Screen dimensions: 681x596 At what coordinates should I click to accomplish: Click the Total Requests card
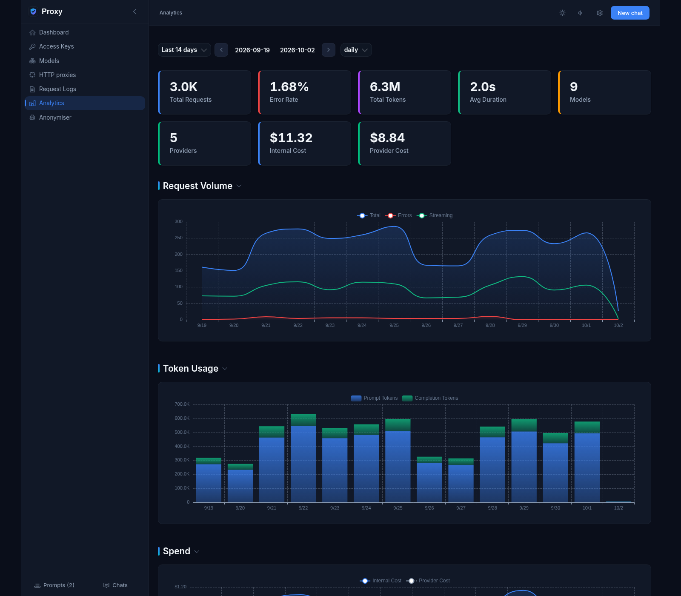click(x=204, y=92)
